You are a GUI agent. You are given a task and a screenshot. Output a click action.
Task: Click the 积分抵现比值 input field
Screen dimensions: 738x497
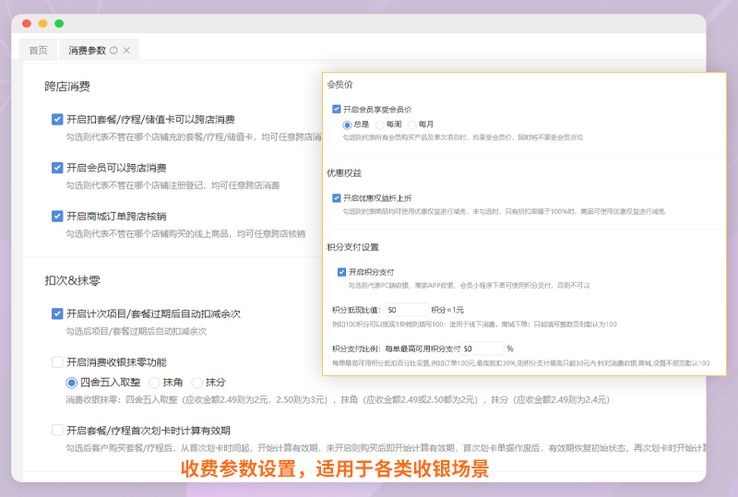coord(405,310)
